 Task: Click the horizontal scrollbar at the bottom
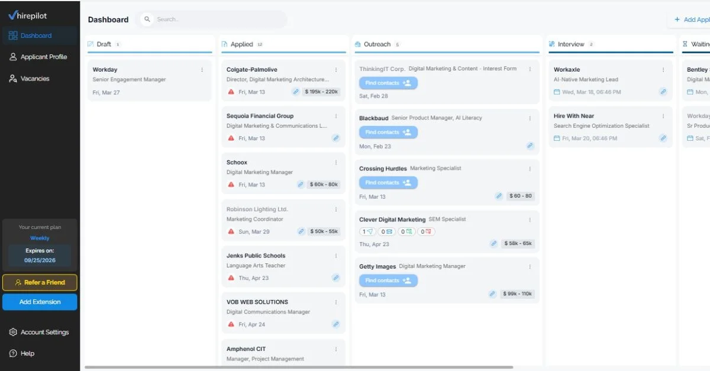coord(299,367)
